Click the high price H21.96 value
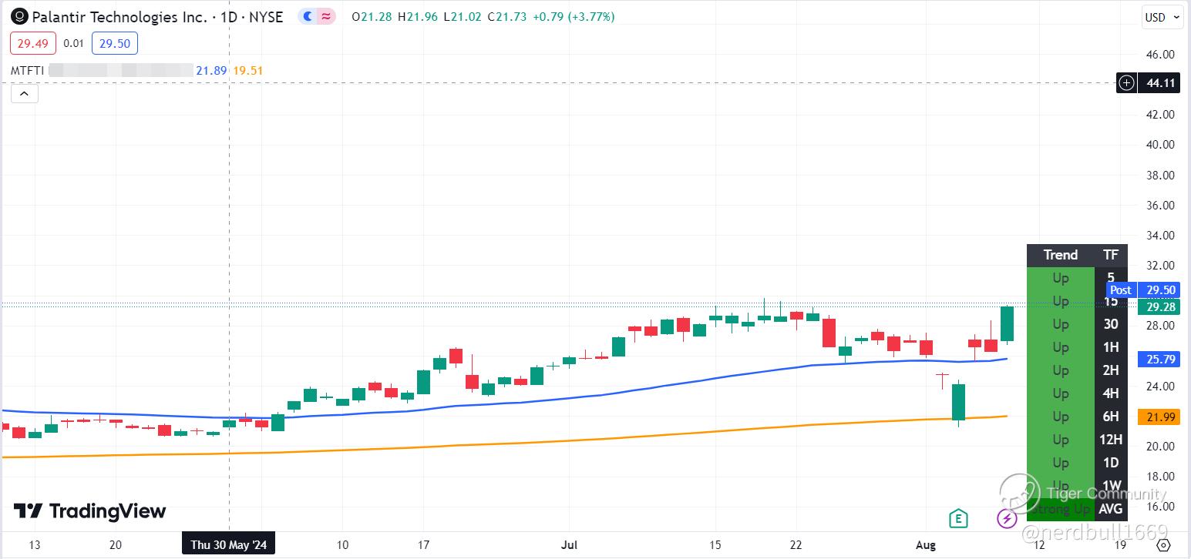 (x=418, y=17)
